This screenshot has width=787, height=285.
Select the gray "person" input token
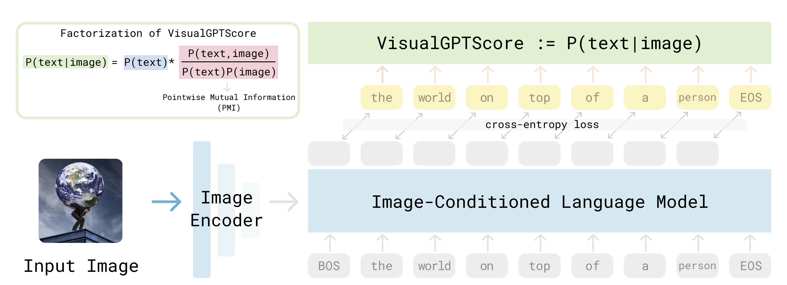(697, 266)
